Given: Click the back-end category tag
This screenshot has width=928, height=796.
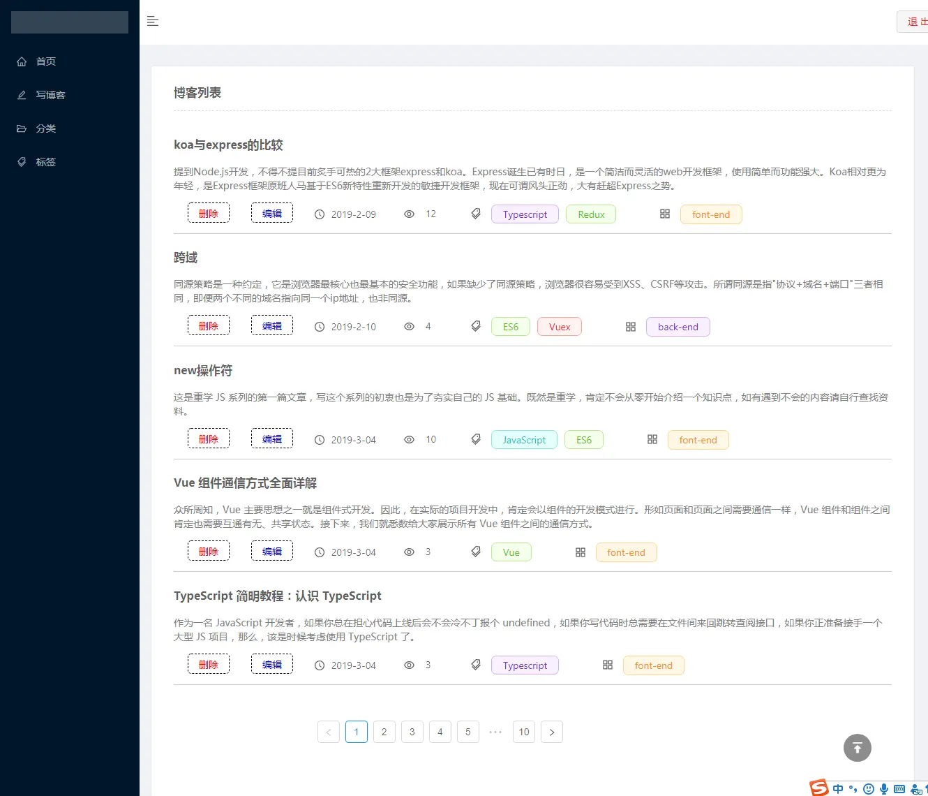Looking at the screenshot, I should tap(678, 327).
